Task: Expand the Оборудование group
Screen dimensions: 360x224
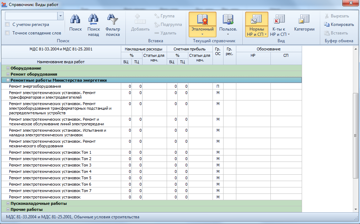Action: click(8, 68)
